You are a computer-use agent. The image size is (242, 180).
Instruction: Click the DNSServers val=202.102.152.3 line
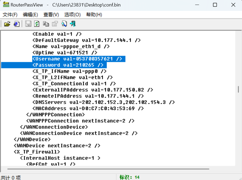104,102
